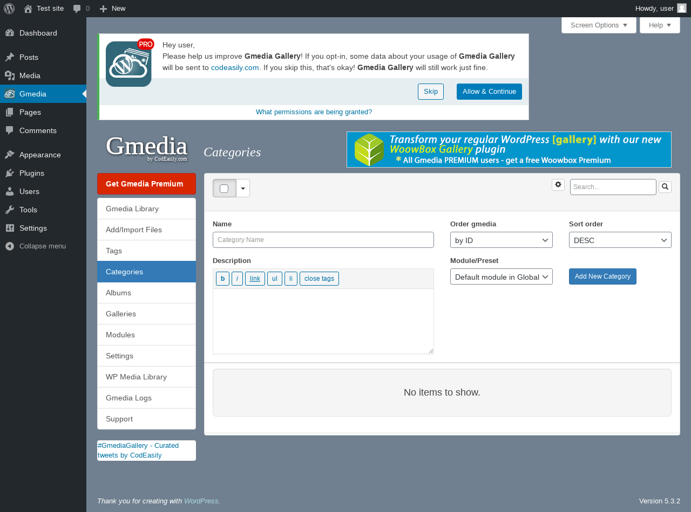
Task: Open Gmedia Settings menu item
Action: 147,356
